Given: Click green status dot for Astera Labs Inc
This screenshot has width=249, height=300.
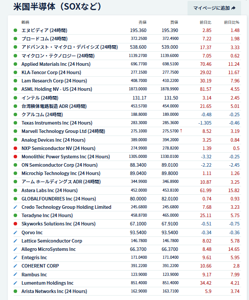Looking at the screenshot, I should click(x=15, y=190).
